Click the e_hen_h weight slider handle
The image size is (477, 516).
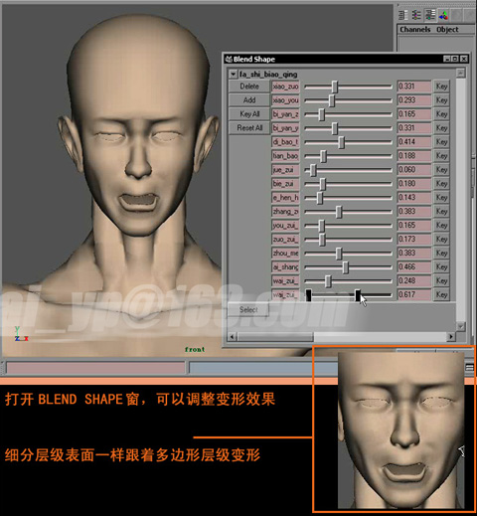[x=319, y=198]
